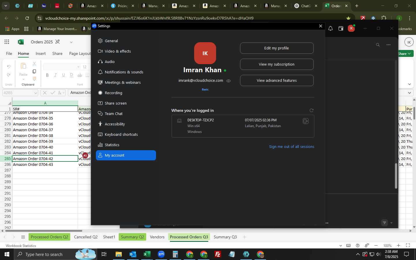Select cell Amazon Order 0704-43
Image resolution: width=416 pixels, height=260 pixels.
coord(45,164)
